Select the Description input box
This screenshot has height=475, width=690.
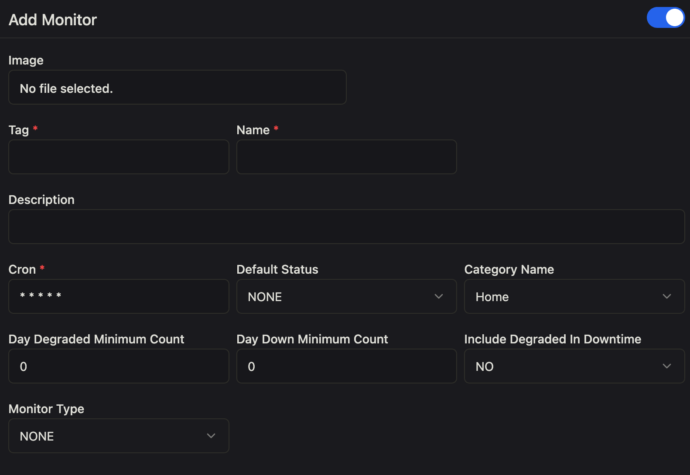(x=346, y=227)
